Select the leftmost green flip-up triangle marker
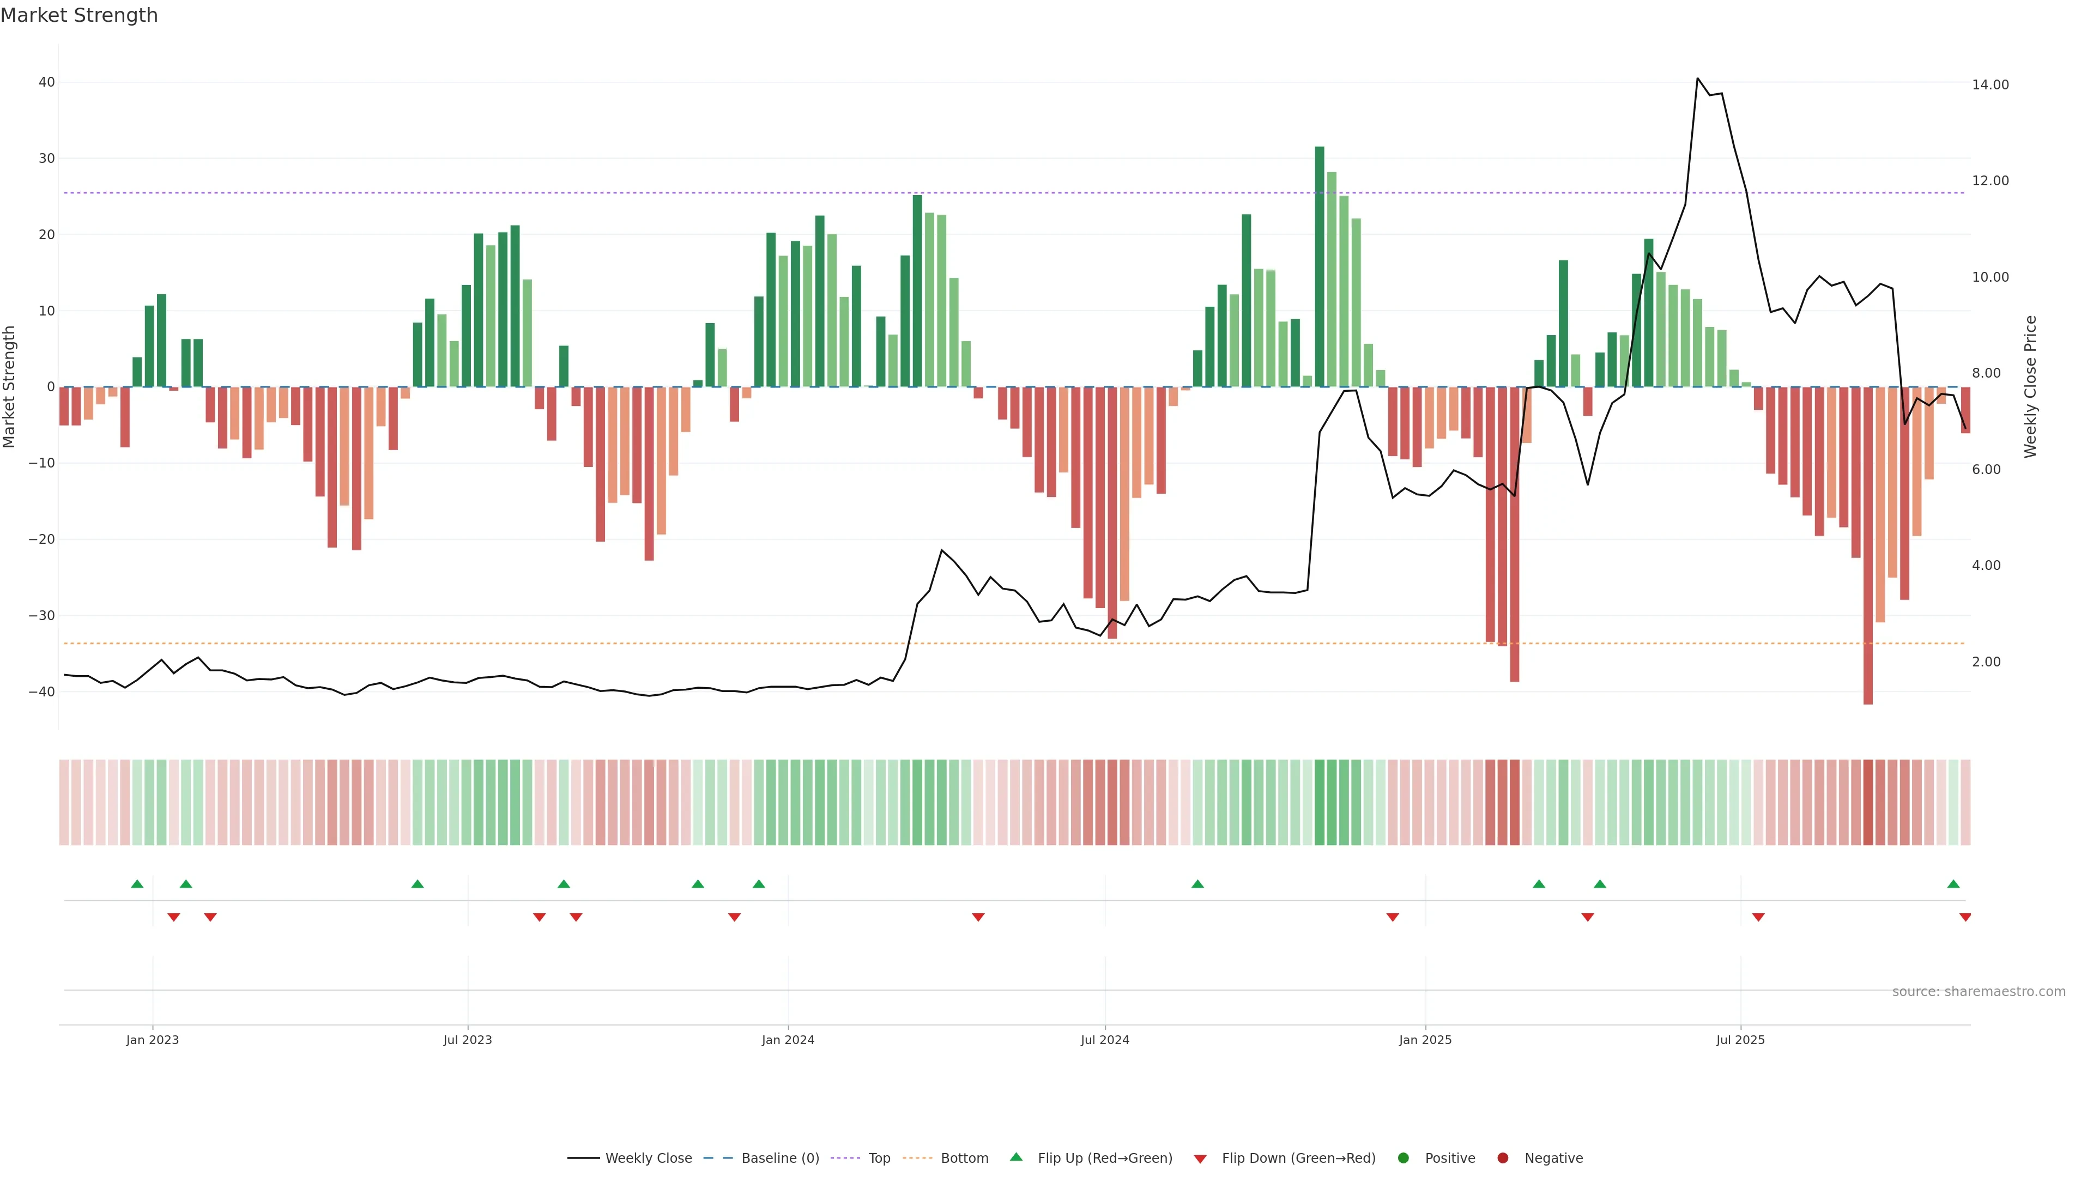 137,884
